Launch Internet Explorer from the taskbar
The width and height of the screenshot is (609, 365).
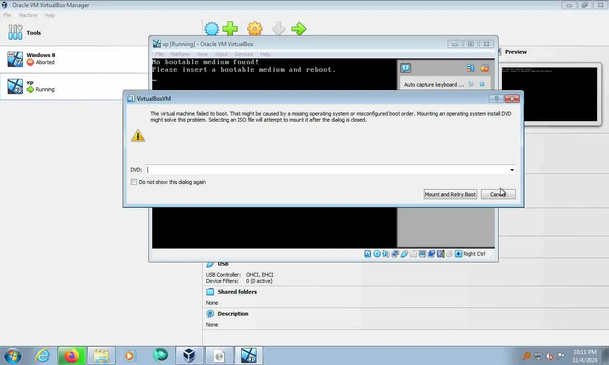point(43,355)
